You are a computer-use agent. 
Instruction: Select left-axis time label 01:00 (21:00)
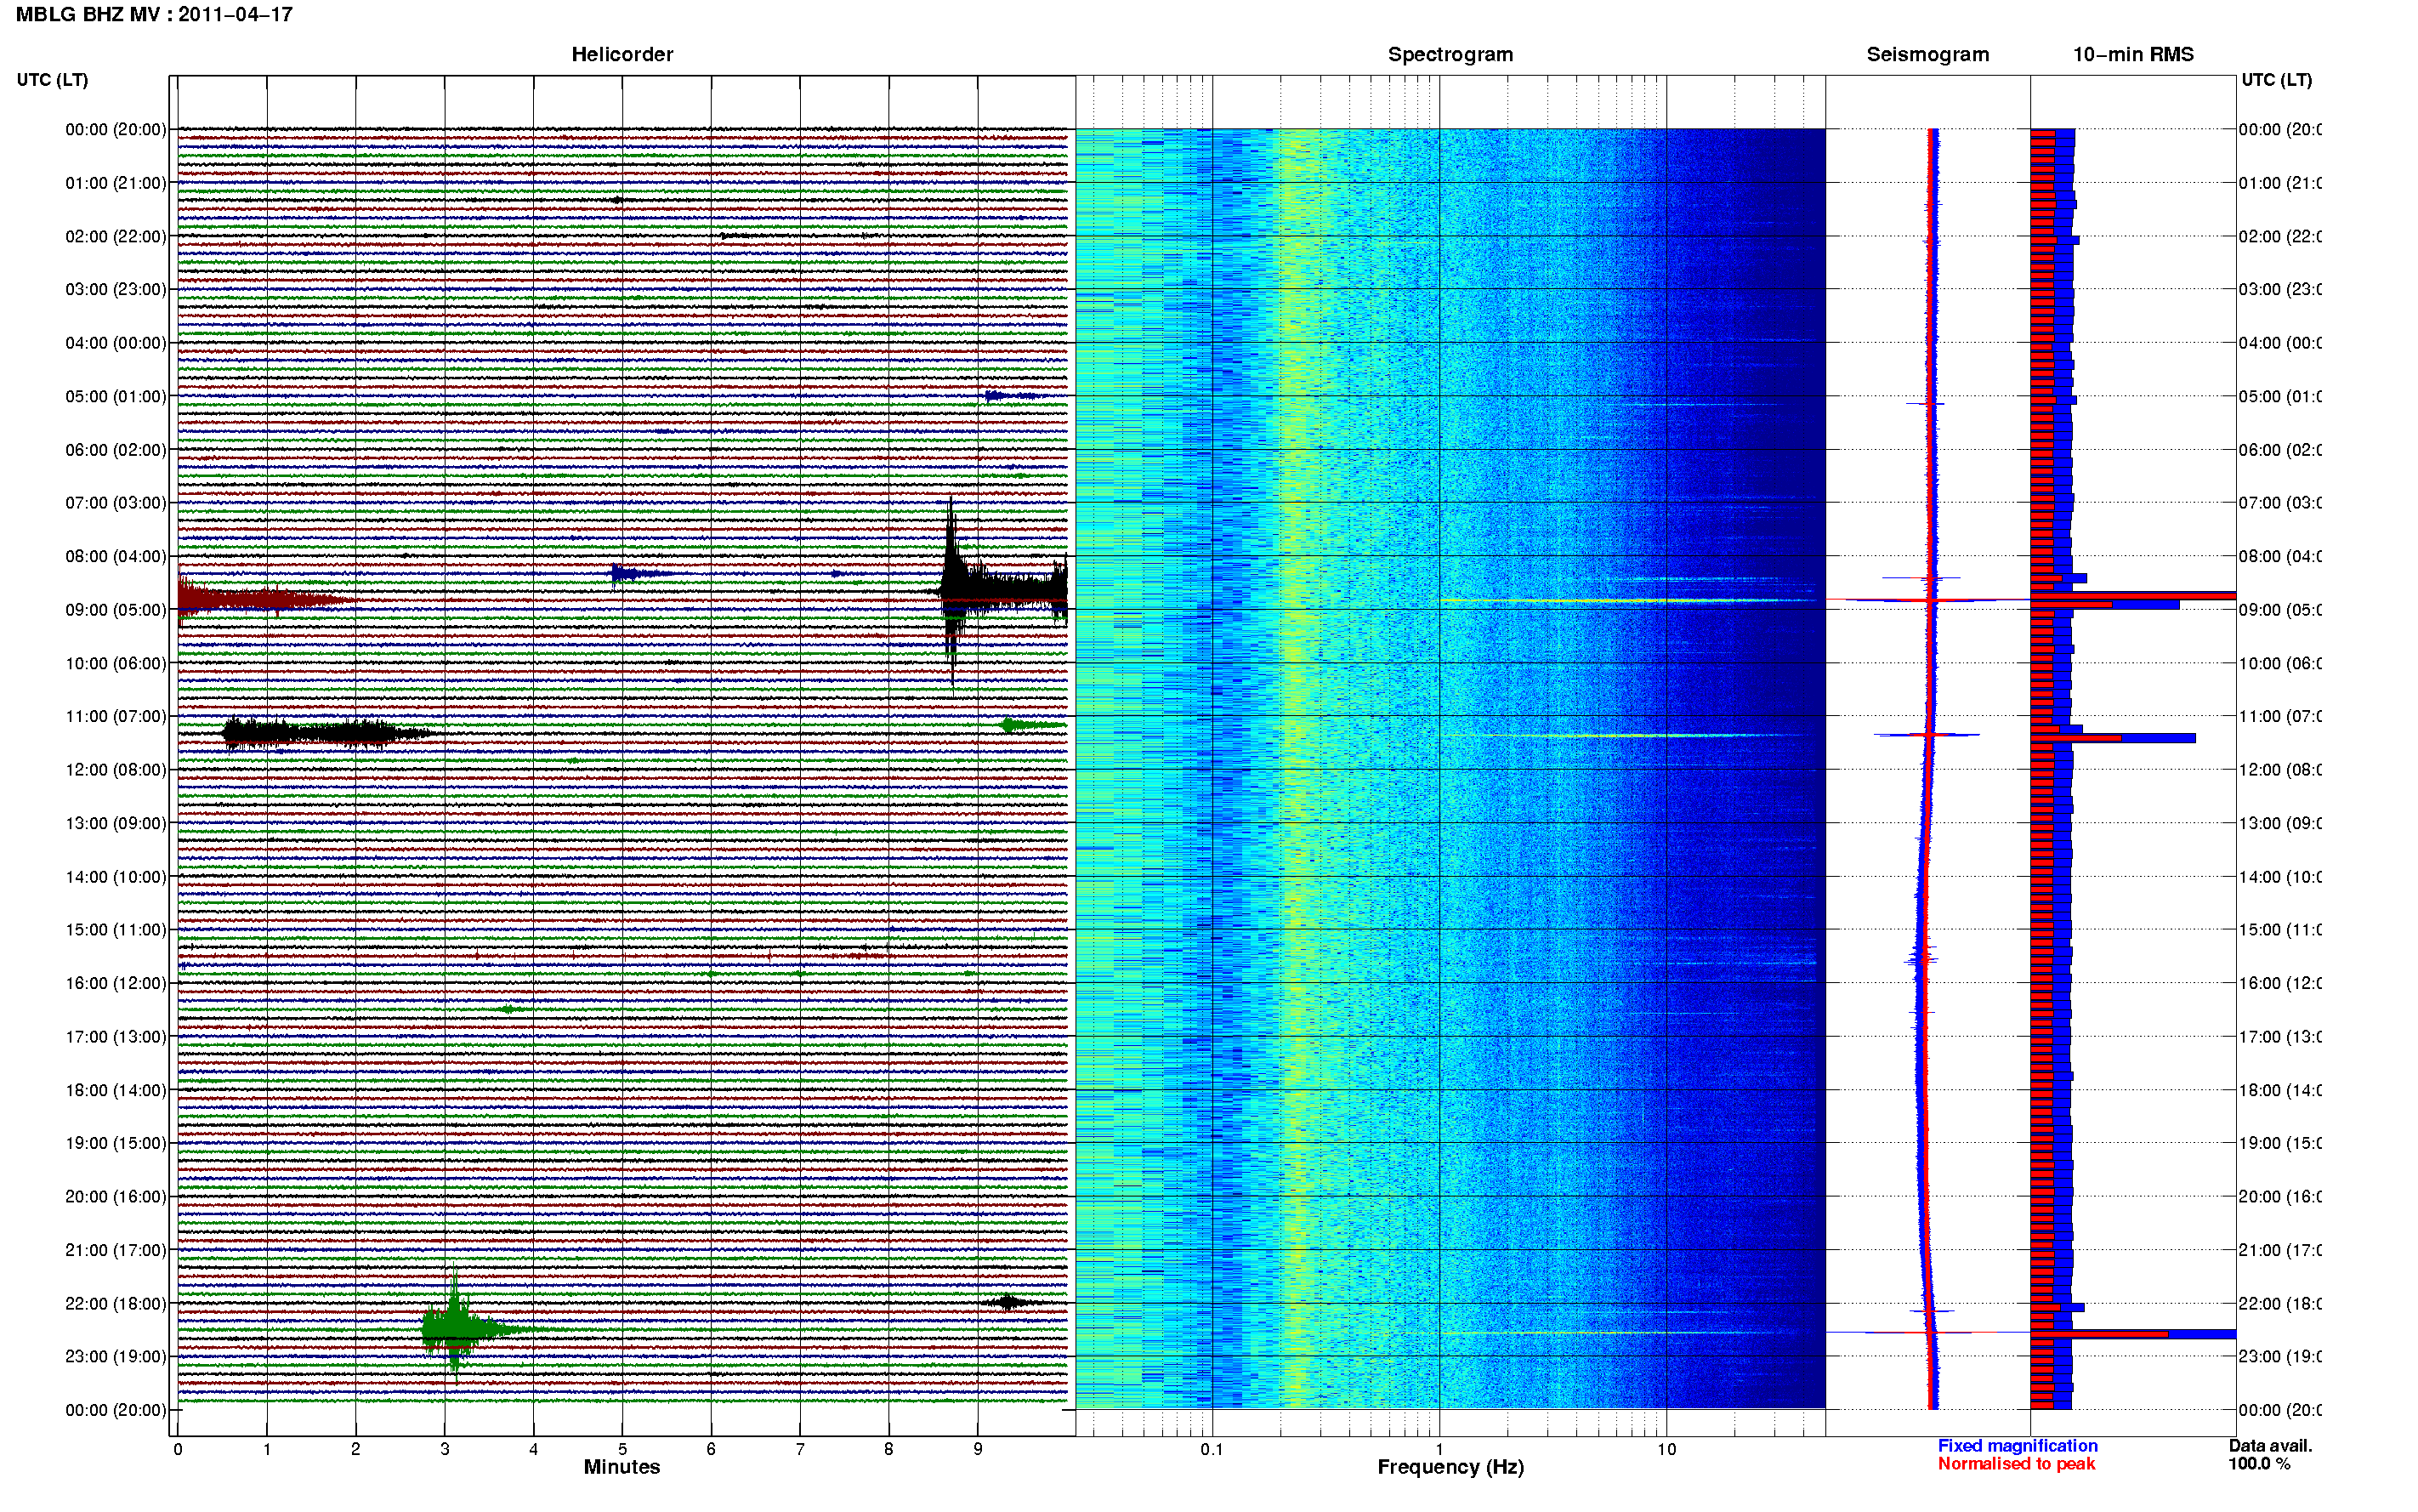[x=116, y=183]
